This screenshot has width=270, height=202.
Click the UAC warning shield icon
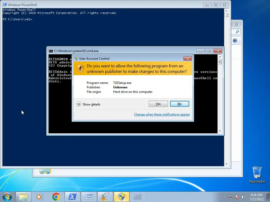tap(80, 68)
